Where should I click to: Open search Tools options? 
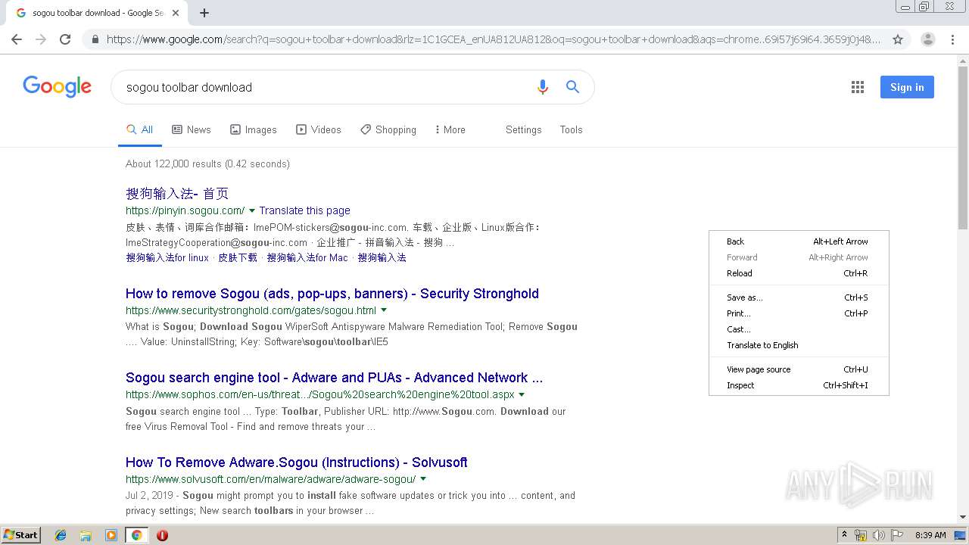click(x=571, y=129)
